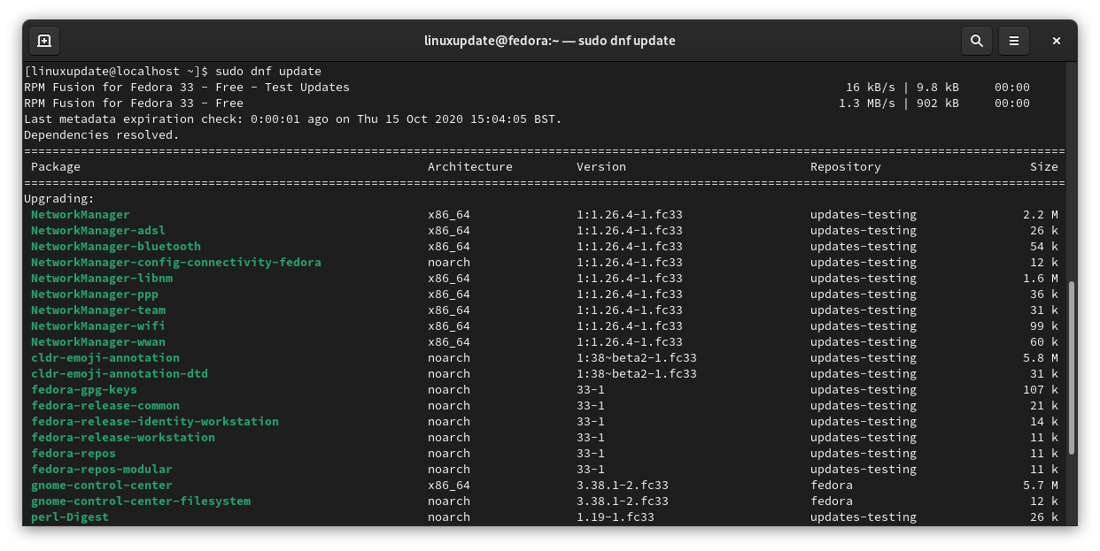Open the terminal search tool
Image resolution: width=1100 pixels, height=551 pixels.
point(976,41)
